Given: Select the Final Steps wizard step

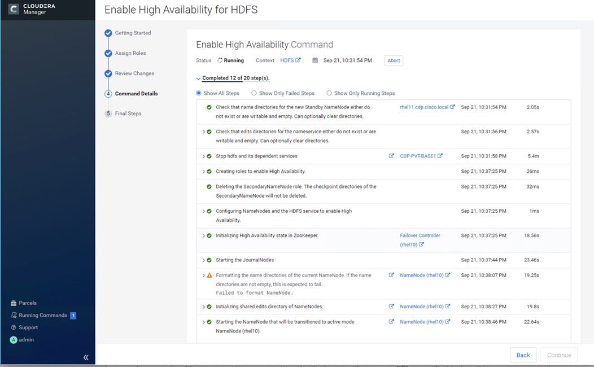Looking at the screenshot, I should 128,113.
